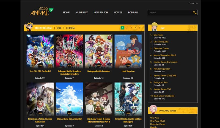This screenshot has width=220, height=128.
Task: Click 'Episode 20' under Haai Step Jun
Action: click(x=128, y=78)
